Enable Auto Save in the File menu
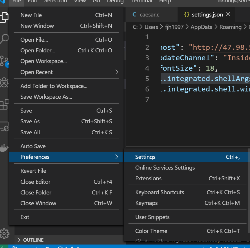This screenshot has height=248, width=250. [33, 146]
